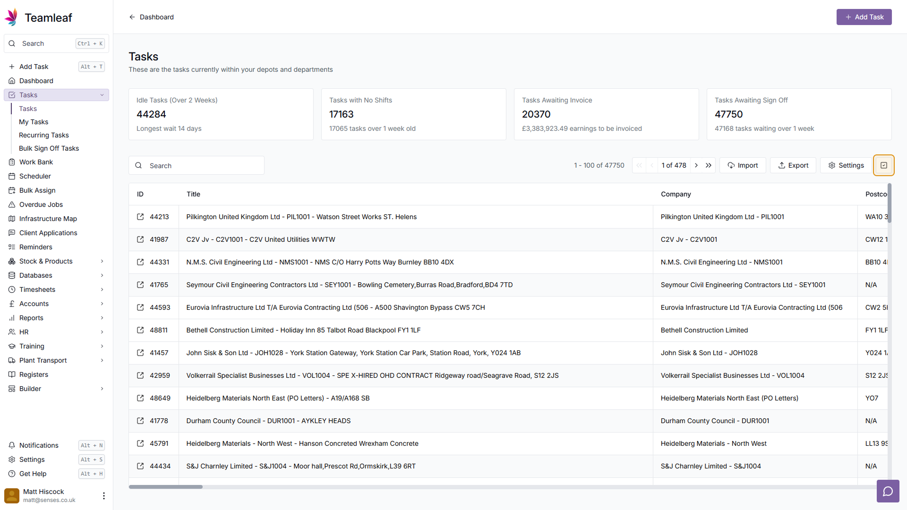Open task 41987 external link icon
The height and width of the screenshot is (510, 907).
coord(140,239)
